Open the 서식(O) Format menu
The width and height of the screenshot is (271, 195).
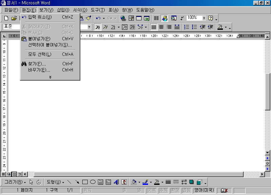(80, 10)
